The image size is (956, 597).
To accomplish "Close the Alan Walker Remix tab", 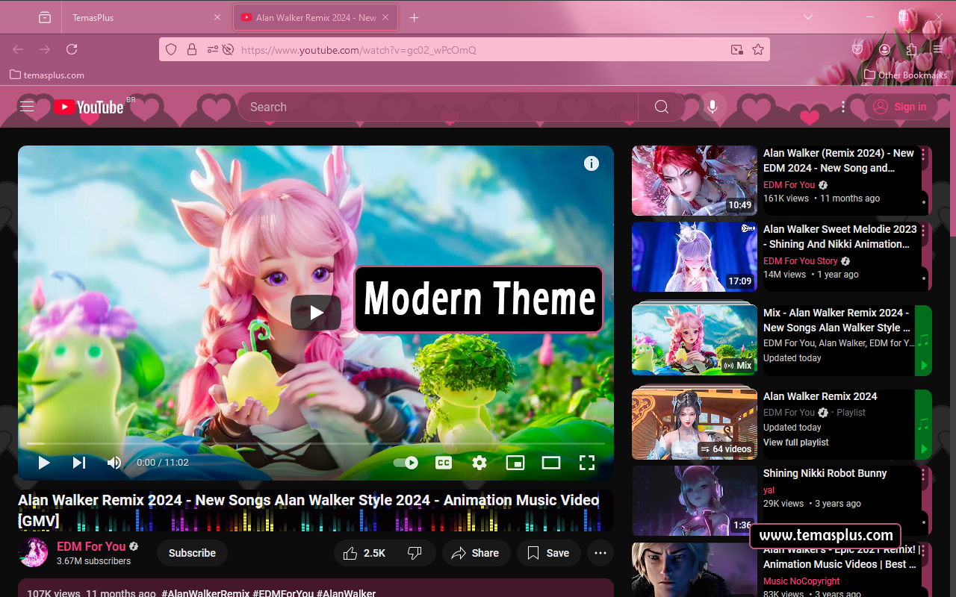I will pos(385,17).
